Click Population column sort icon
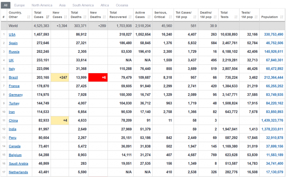Viewport: 286px width, 177px height. pos(281,17)
